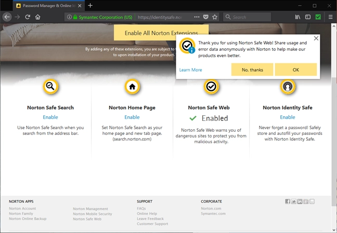
Task: Open the Library toolbar icon
Action: pyautogui.click(x=297, y=17)
